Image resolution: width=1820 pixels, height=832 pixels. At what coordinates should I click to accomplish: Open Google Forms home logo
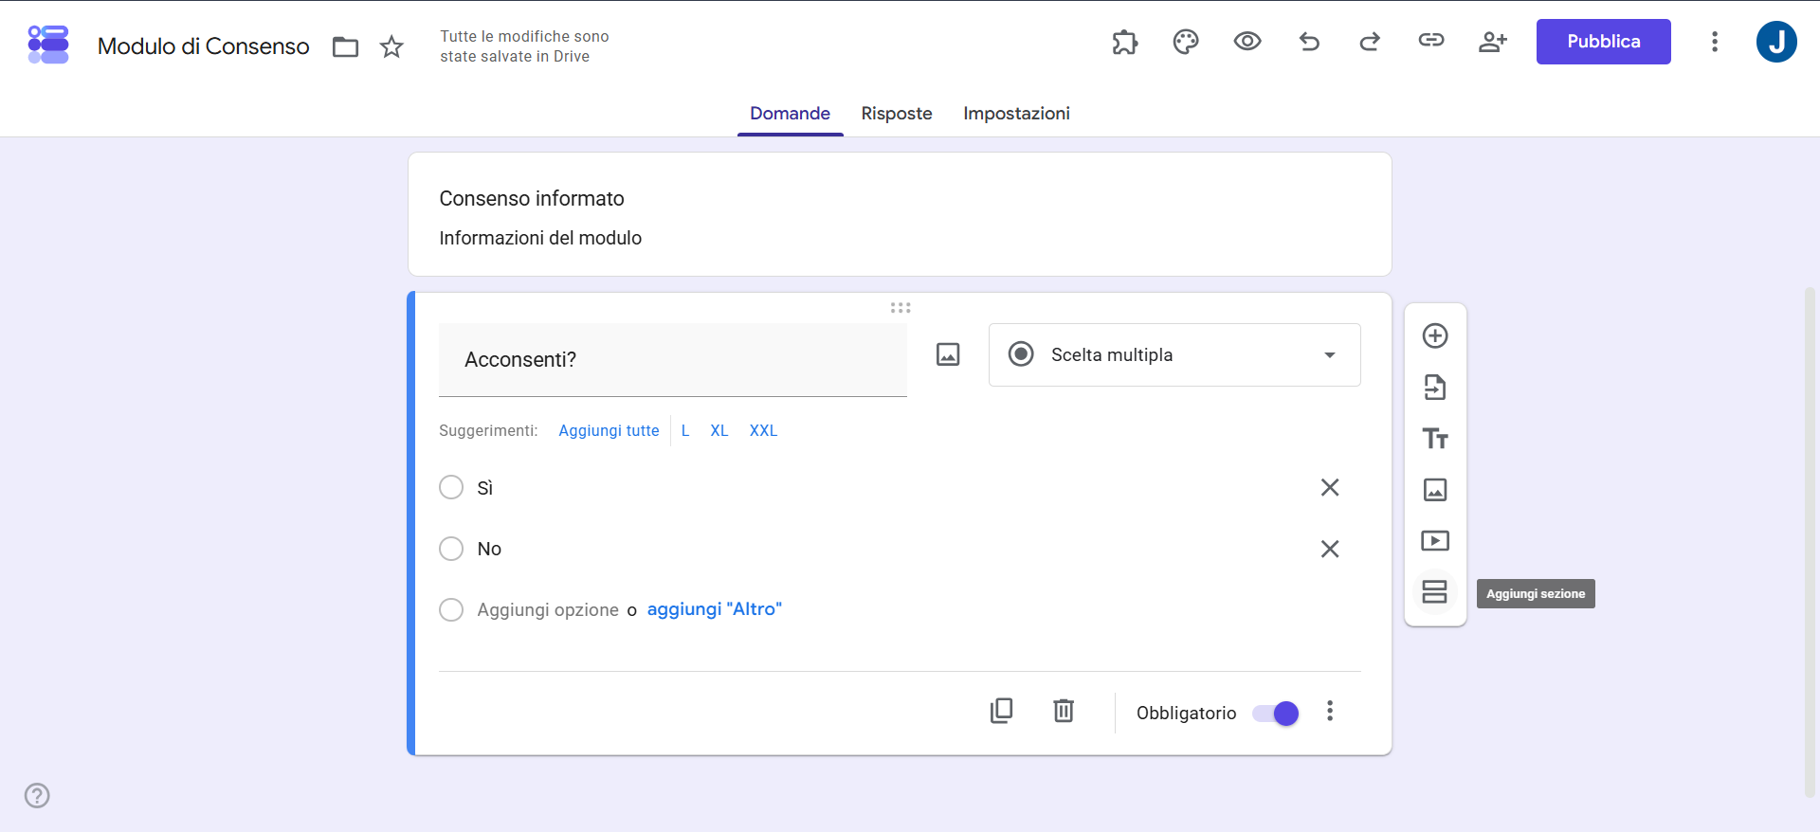(48, 45)
